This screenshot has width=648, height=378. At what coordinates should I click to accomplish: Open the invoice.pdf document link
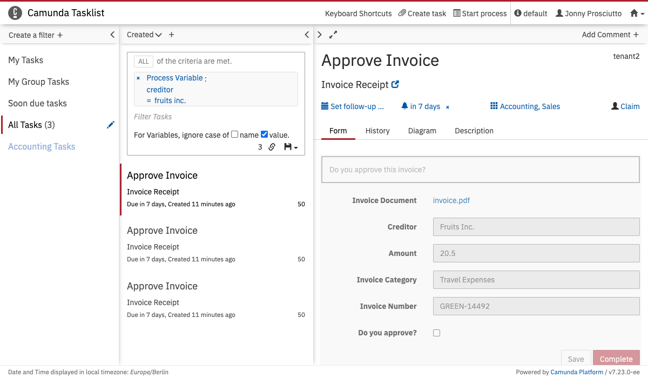[x=451, y=200]
